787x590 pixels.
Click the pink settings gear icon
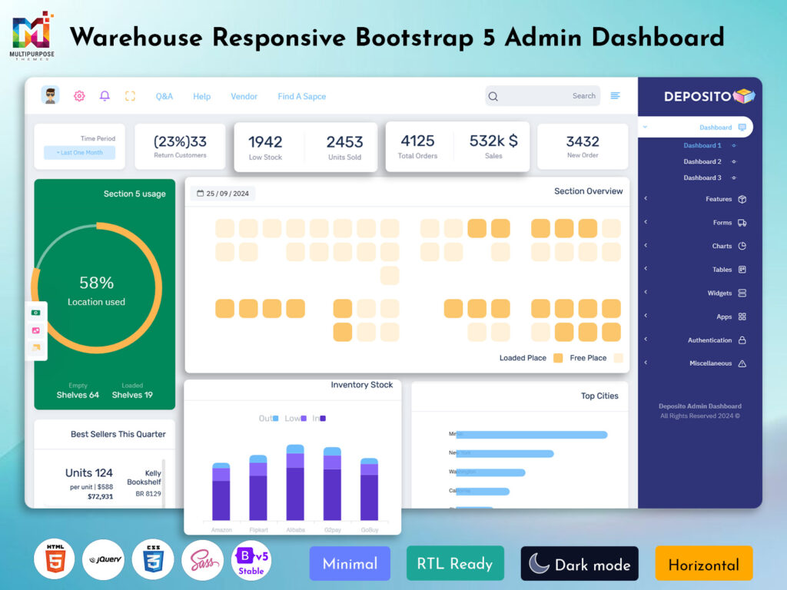pos(79,95)
